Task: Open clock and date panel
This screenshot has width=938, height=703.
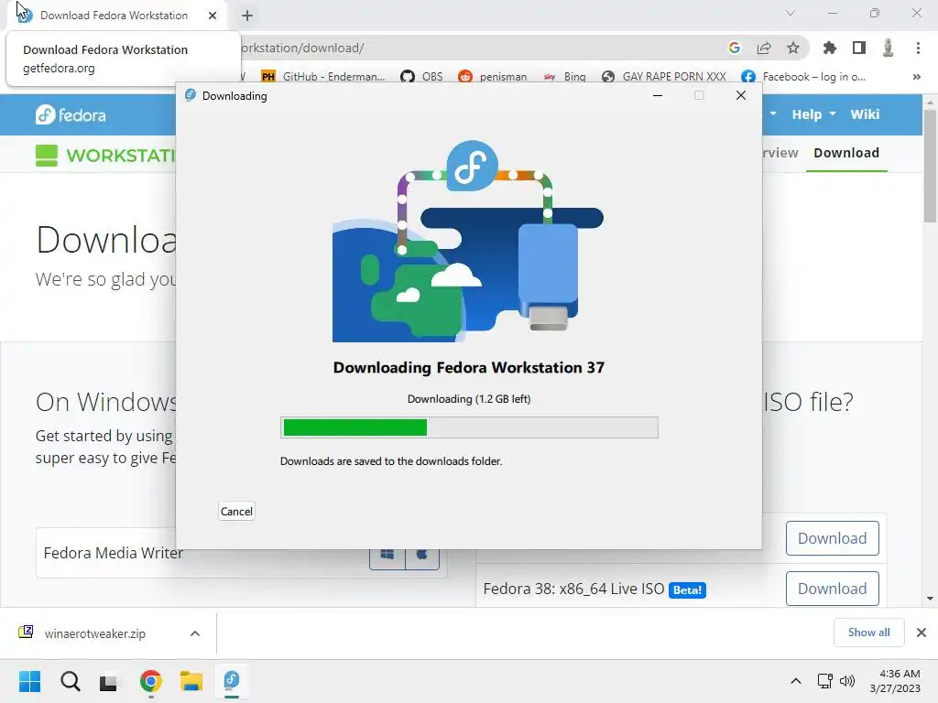Action: [895, 681]
